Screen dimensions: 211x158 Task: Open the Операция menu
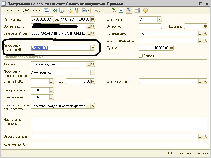coord(11,10)
